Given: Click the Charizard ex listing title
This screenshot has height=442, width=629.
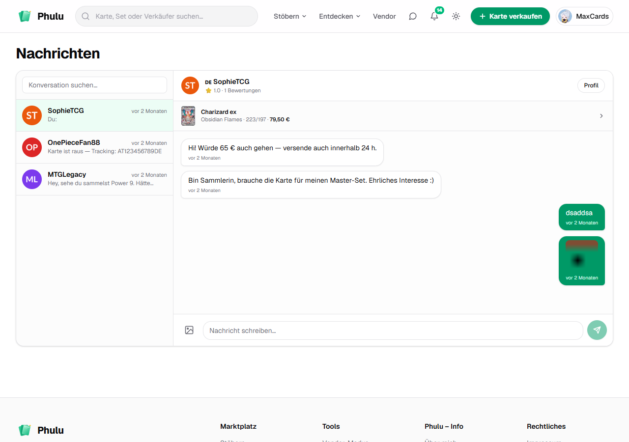Looking at the screenshot, I should click(219, 112).
